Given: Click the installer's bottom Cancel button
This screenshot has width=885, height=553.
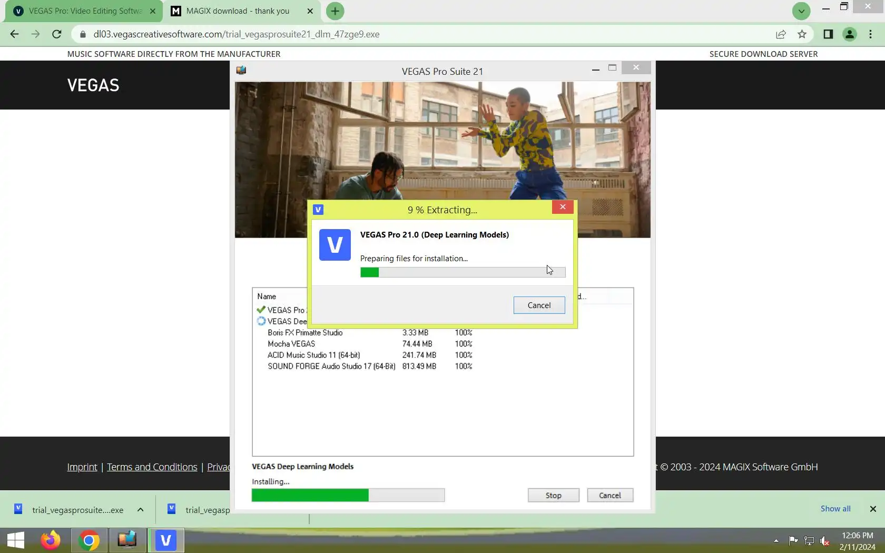Looking at the screenshot, I should [610, 496].
